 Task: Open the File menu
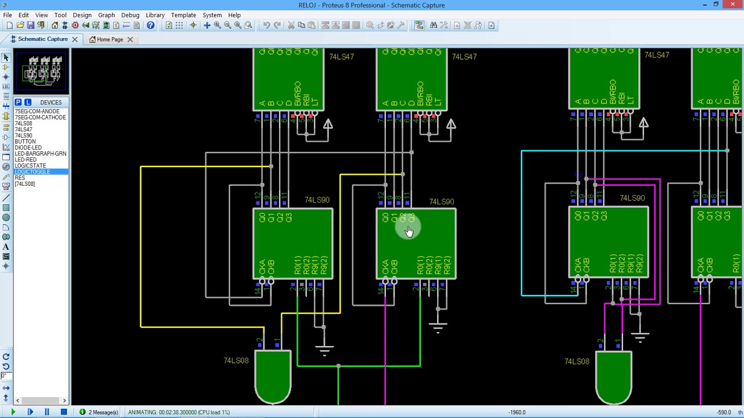coord(8,15)
